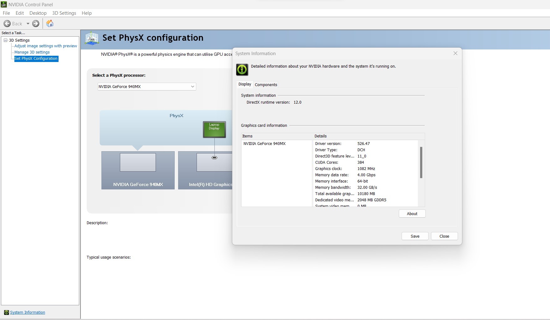550x320 pixels.
Task: Click the Driver Type value DCH
Action: tap(361, 150)
